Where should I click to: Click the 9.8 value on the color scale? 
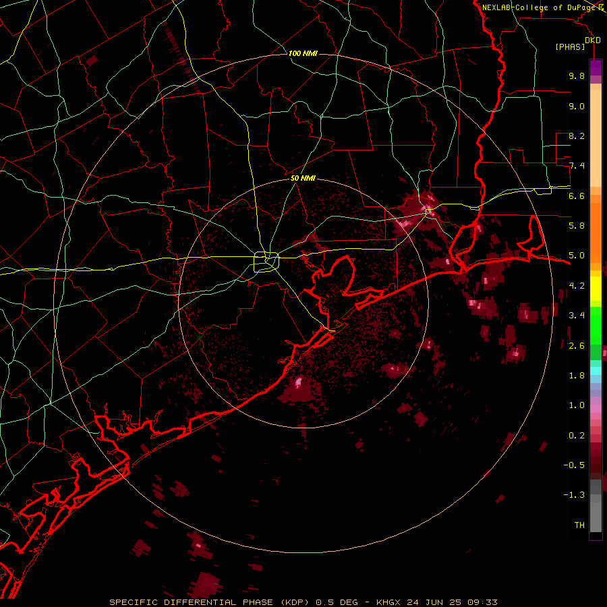tap(577, 76)
